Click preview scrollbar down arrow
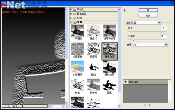 point(66,103)
